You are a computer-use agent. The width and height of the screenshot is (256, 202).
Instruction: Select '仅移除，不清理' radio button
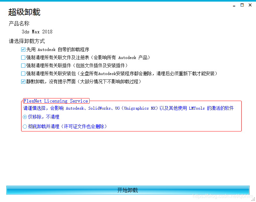click(25, 117)
